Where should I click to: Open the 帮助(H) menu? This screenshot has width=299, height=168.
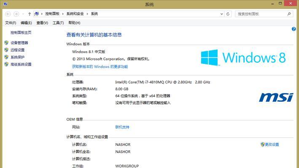coord(74,23)
